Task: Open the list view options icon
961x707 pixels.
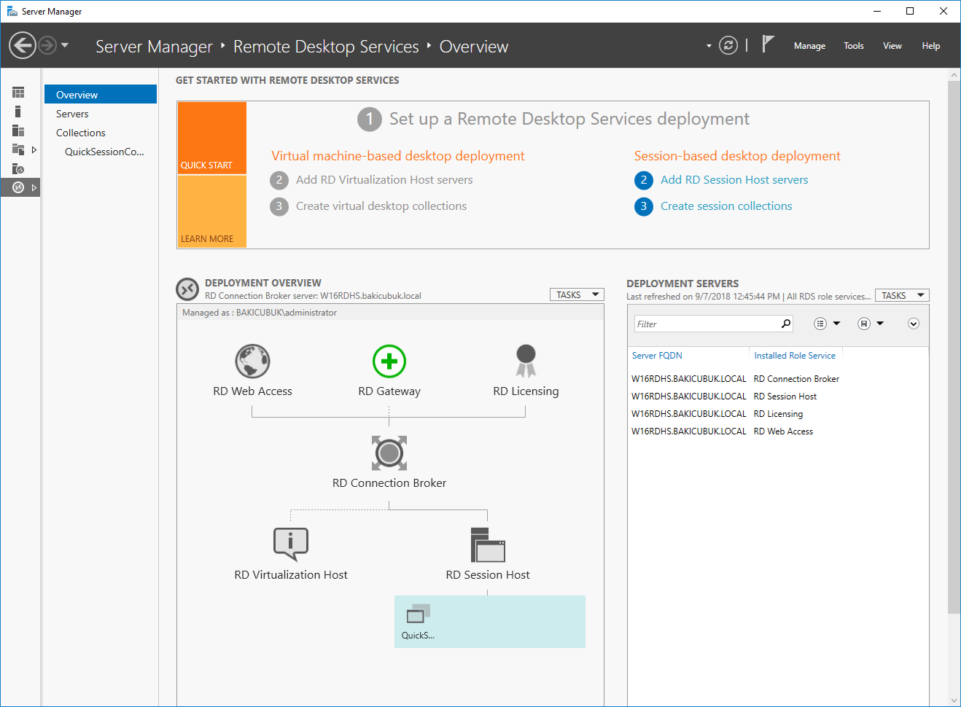Action: click(x=820, y=324)
